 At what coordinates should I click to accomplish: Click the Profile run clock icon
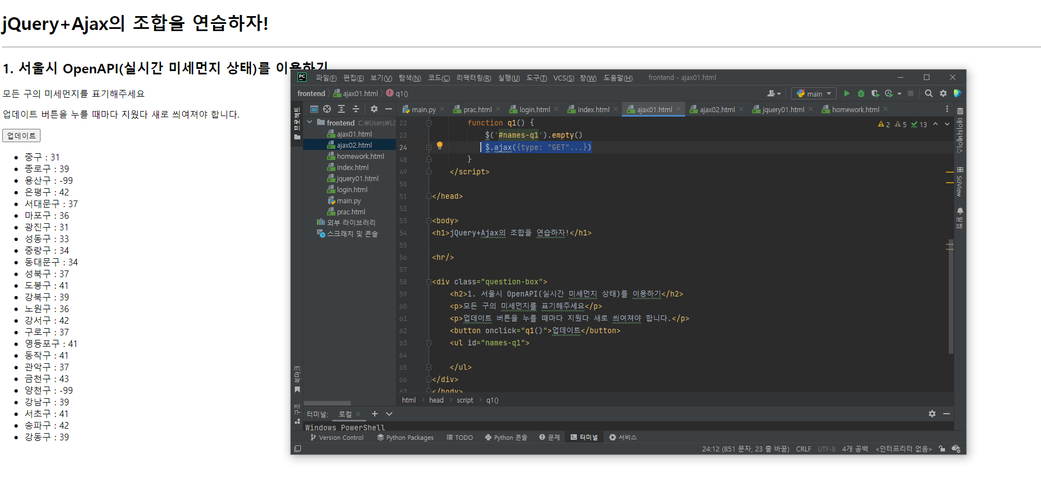point(889,93)
